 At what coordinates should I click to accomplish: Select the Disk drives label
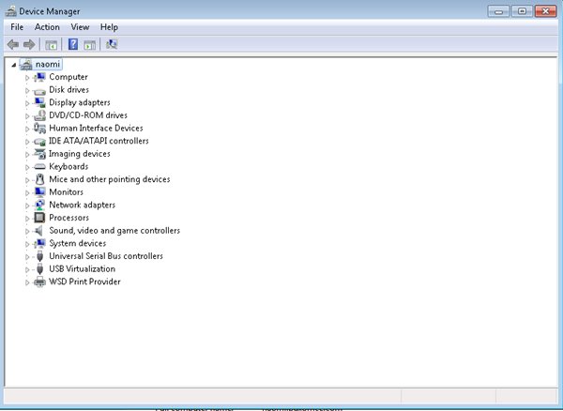[68, 90]
